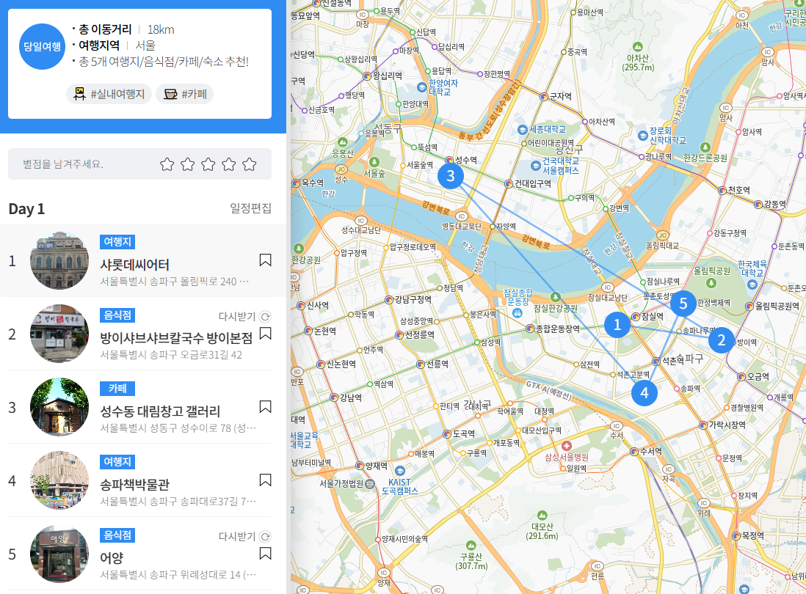Screen dimensions: 806x594
Task: Click the 당일여행 blue circle badge
Action: [x=41, y=47]
